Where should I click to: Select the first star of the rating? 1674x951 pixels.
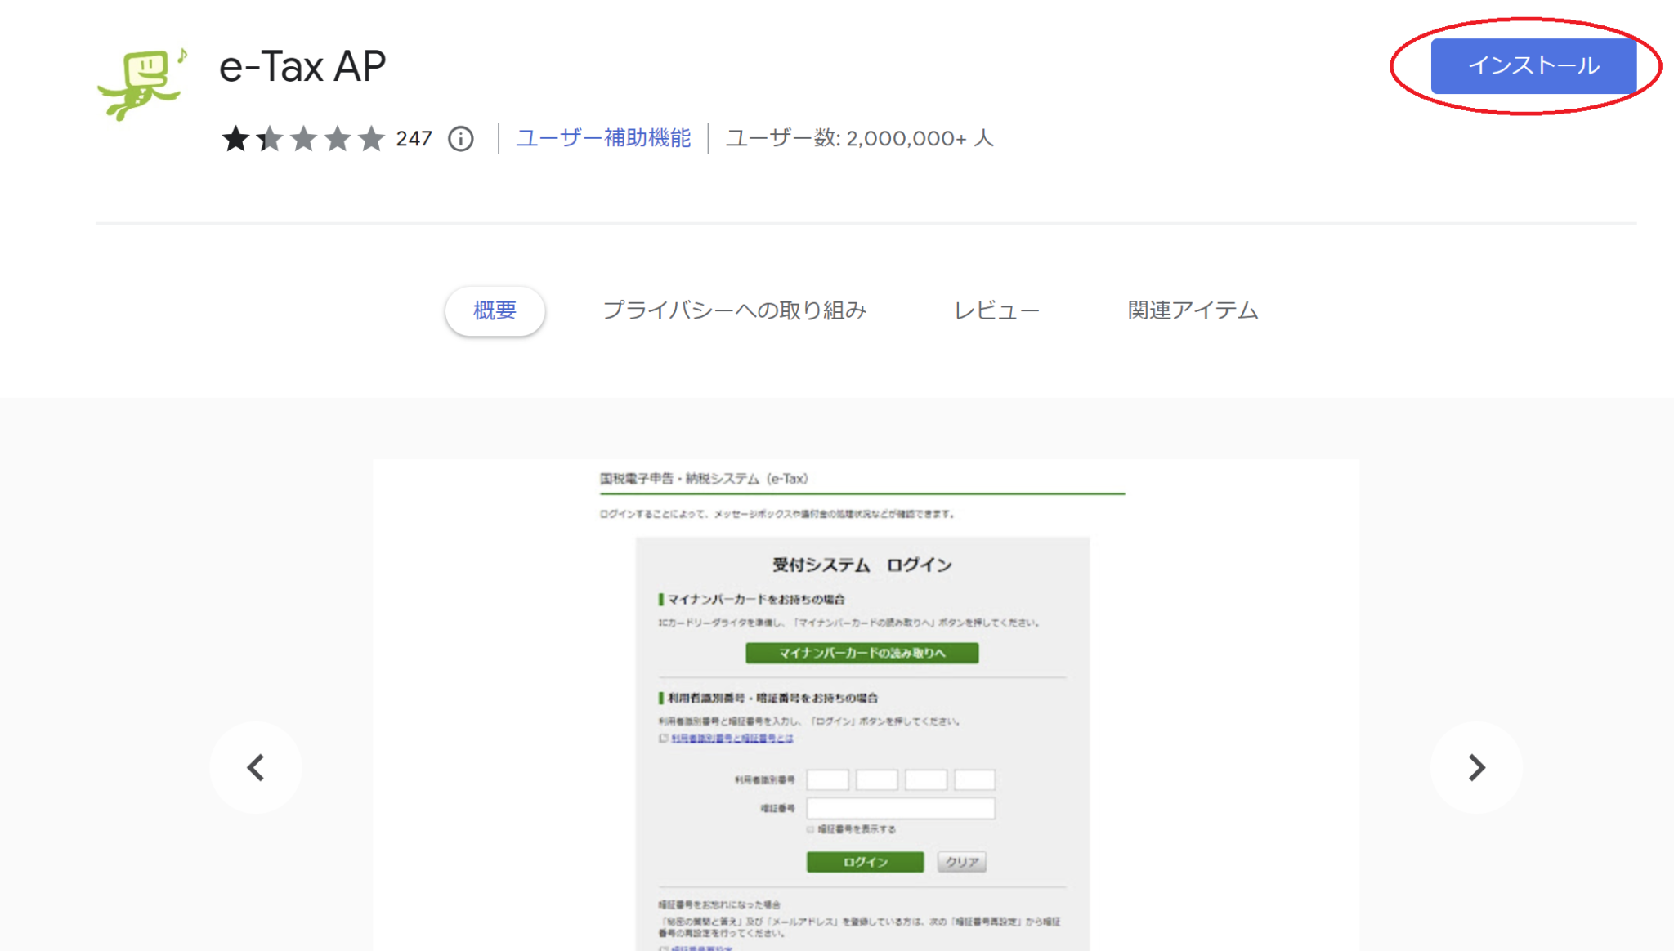[235, 139]
